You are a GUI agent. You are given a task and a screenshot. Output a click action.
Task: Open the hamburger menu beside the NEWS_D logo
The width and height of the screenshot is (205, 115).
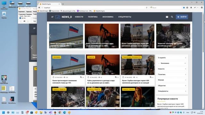coord(53,17)
